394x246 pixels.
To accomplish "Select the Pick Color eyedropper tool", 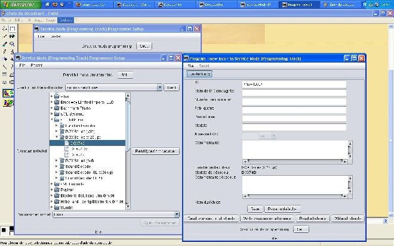I will coord(5,44).
